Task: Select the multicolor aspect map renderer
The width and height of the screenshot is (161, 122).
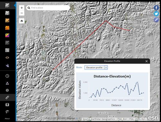Action: point(7,35)
